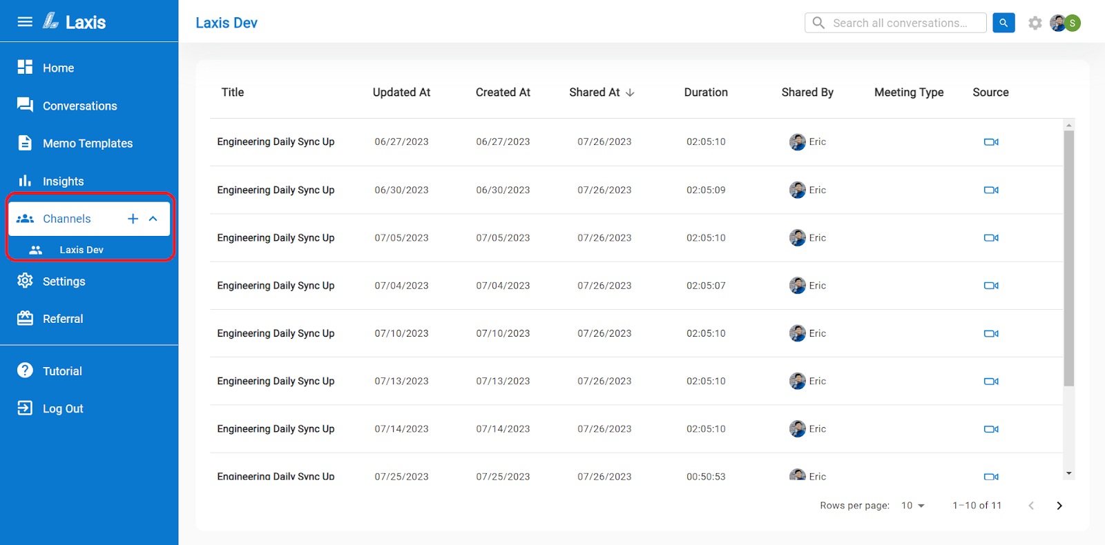Viewport: 1105px width, 545px height.
Task: Click video source icon in 06/30/2023 row
Action: pyautogui.click(x=991, y=190)
